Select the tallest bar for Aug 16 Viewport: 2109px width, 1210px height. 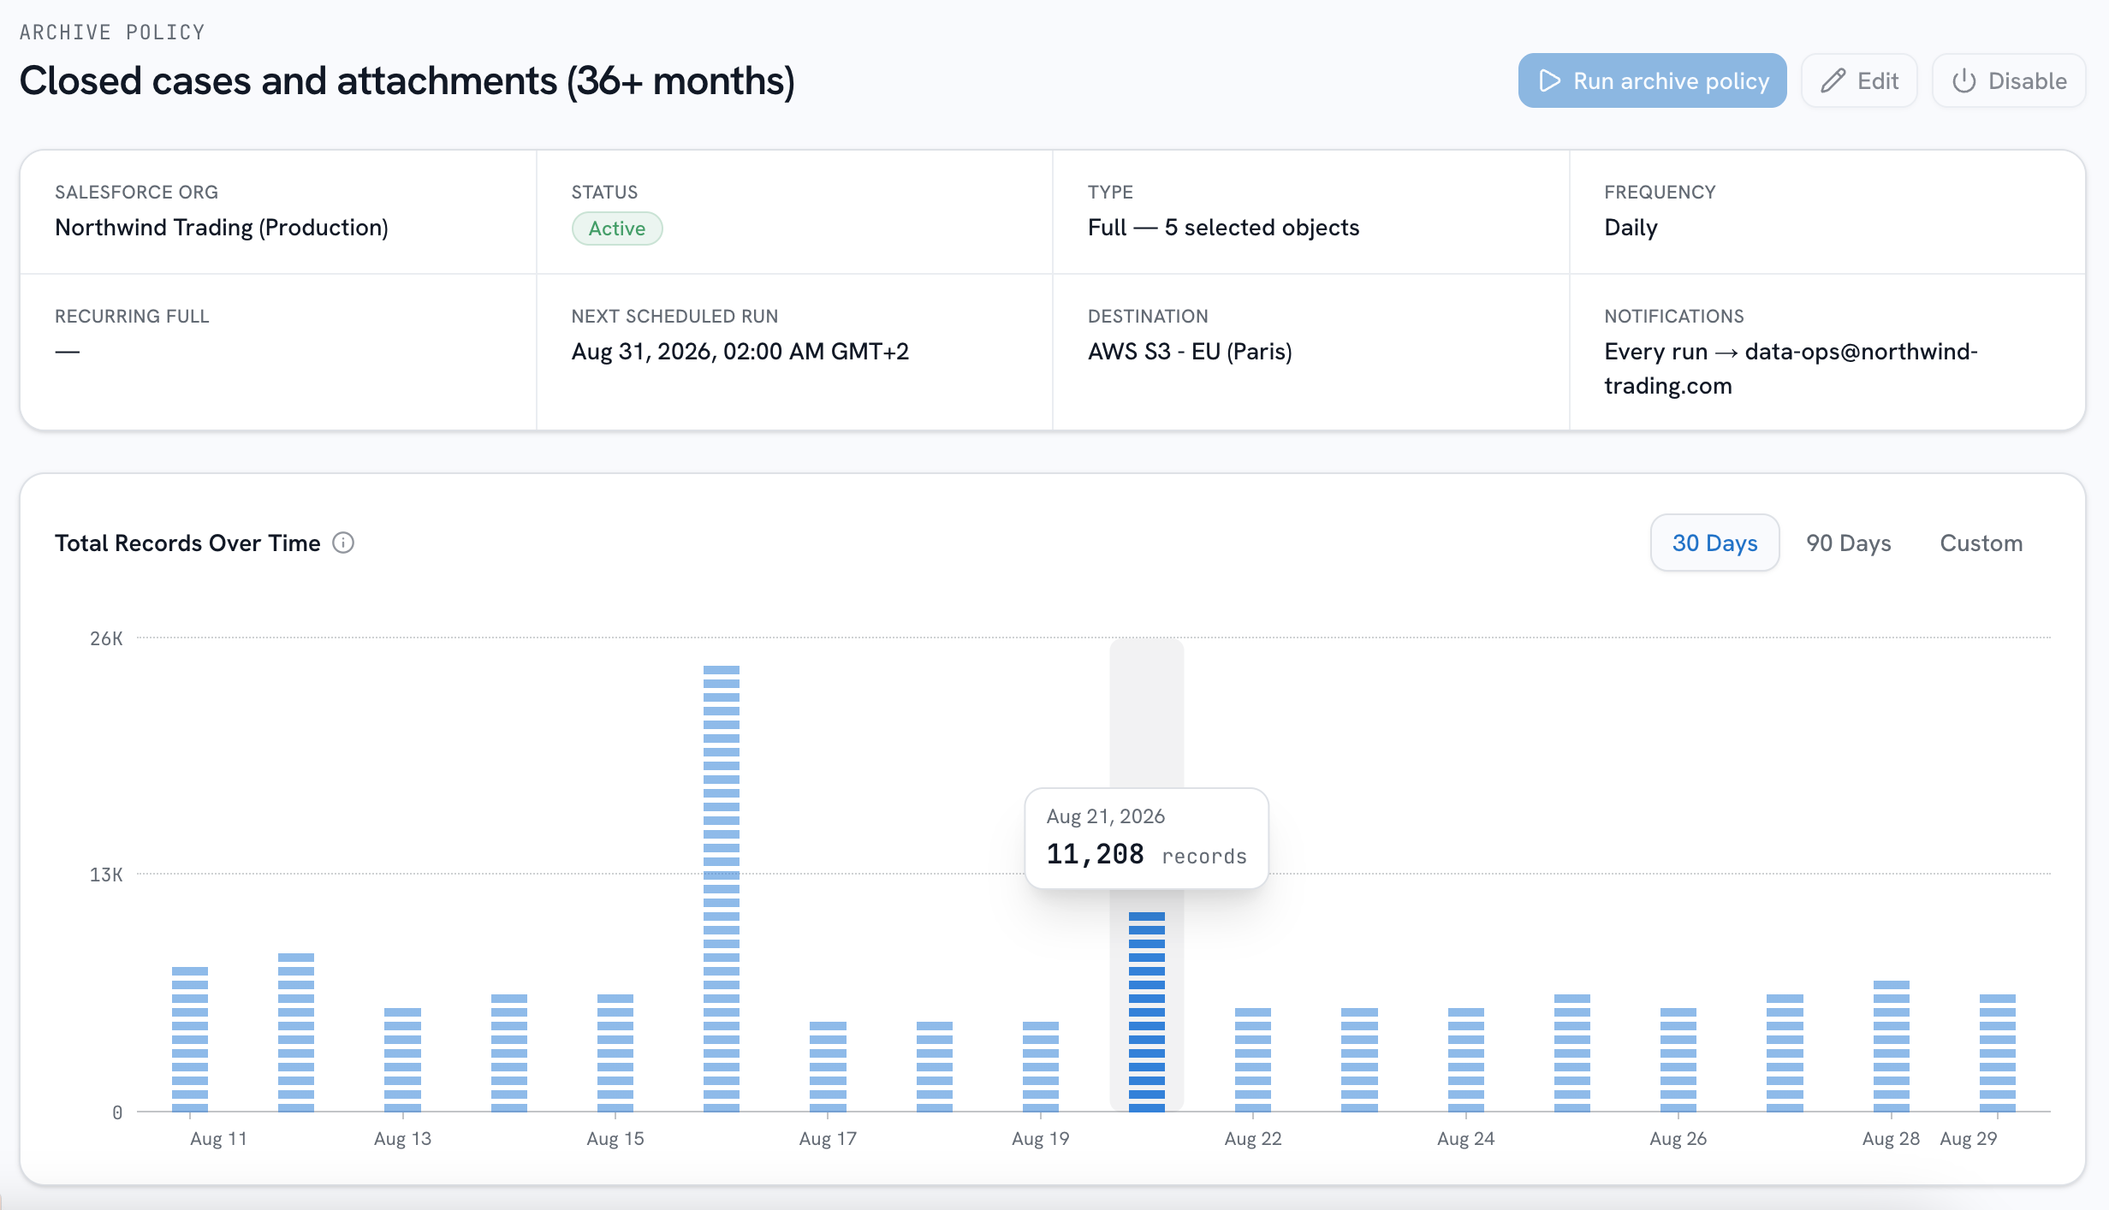coord(722,888)
